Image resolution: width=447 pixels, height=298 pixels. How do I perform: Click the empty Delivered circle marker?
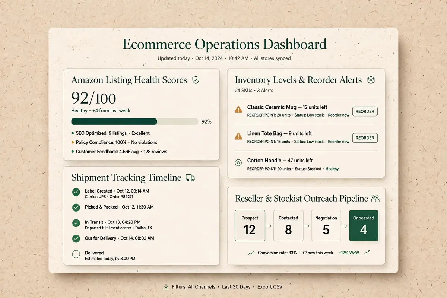[76, 254]
